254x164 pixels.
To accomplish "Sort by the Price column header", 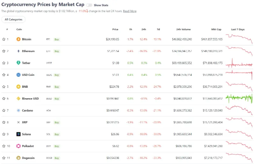I will coord(115,30).
